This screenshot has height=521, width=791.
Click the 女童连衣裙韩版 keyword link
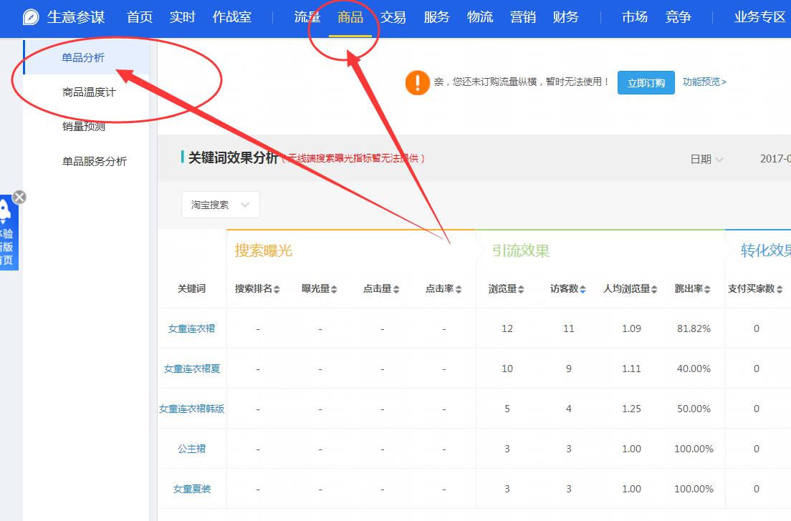click(x=191, y=409)
